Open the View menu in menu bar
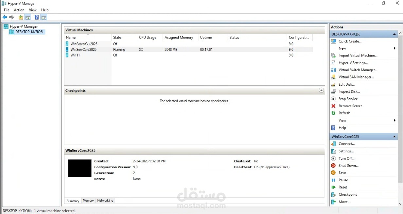 pyautogui.click(x=33, y=10)
